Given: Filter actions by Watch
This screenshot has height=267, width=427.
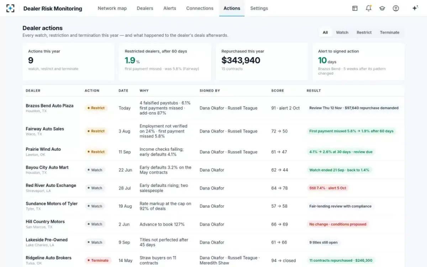Looking at the screenshot, I should pos(342,32).
